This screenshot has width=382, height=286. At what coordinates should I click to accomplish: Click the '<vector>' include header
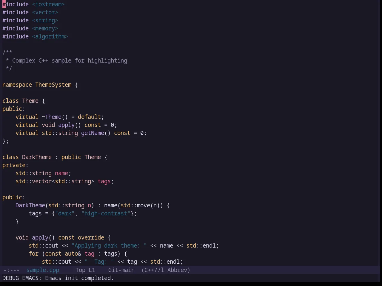[45, 12]
